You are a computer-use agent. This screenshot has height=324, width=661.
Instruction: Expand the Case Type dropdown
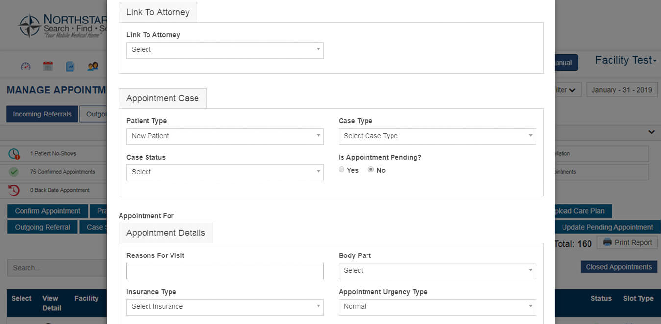click(437, 136)
